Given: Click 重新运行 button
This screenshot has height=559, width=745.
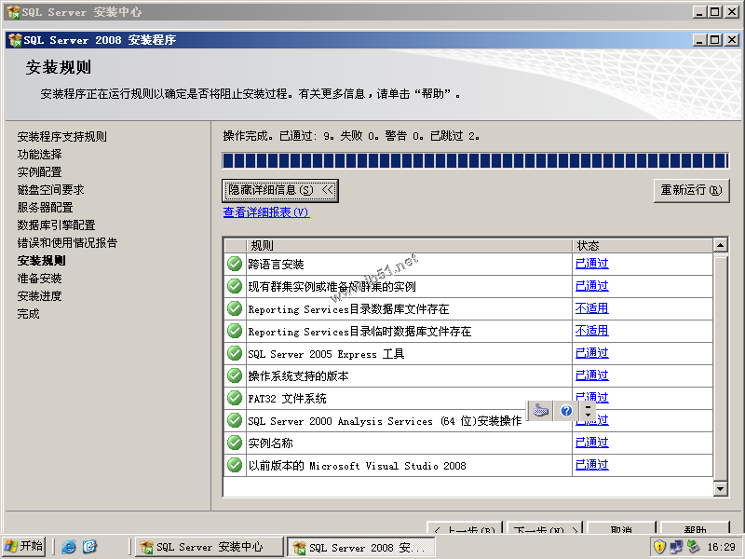Looking at the screenshot, I should 691,190.
